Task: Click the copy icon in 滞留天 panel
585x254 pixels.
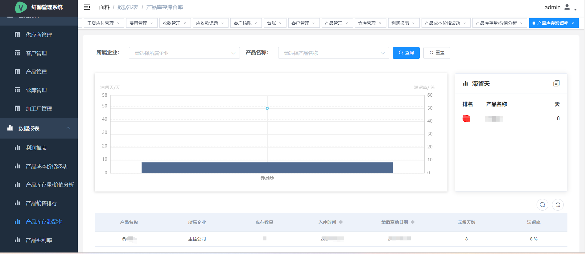Action: tap(556, 83)
